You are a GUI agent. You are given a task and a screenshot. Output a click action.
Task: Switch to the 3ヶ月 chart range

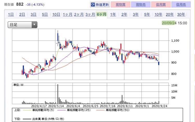click(90, 14)
